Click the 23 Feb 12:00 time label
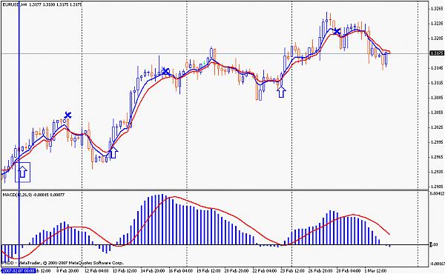The width and height of the screenshot is (445, 274). [x=293, y=271]
